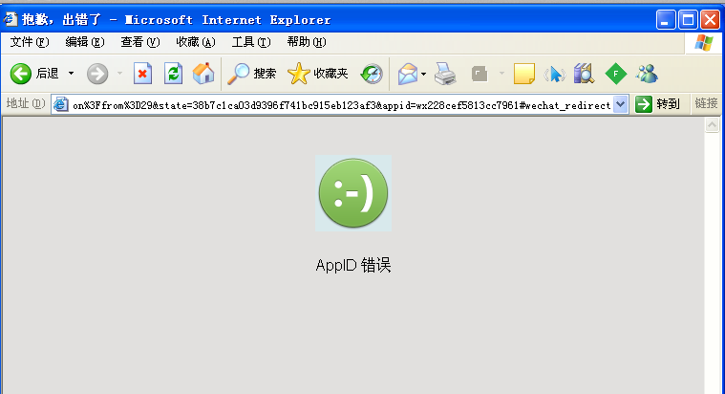Maximize the Internet Explorer window

point(688,20)
